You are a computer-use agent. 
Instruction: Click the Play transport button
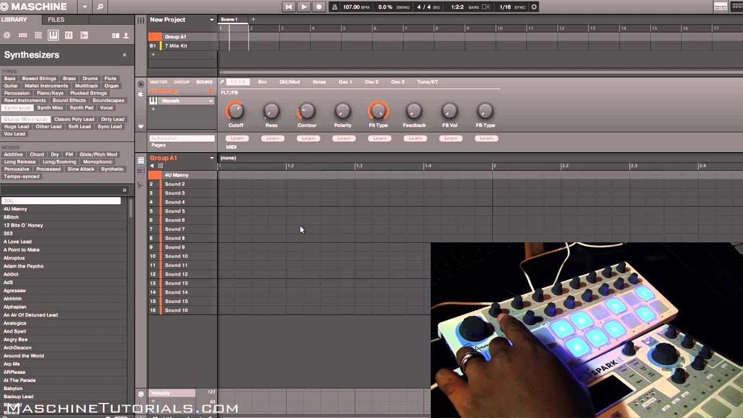coord(304,7)
